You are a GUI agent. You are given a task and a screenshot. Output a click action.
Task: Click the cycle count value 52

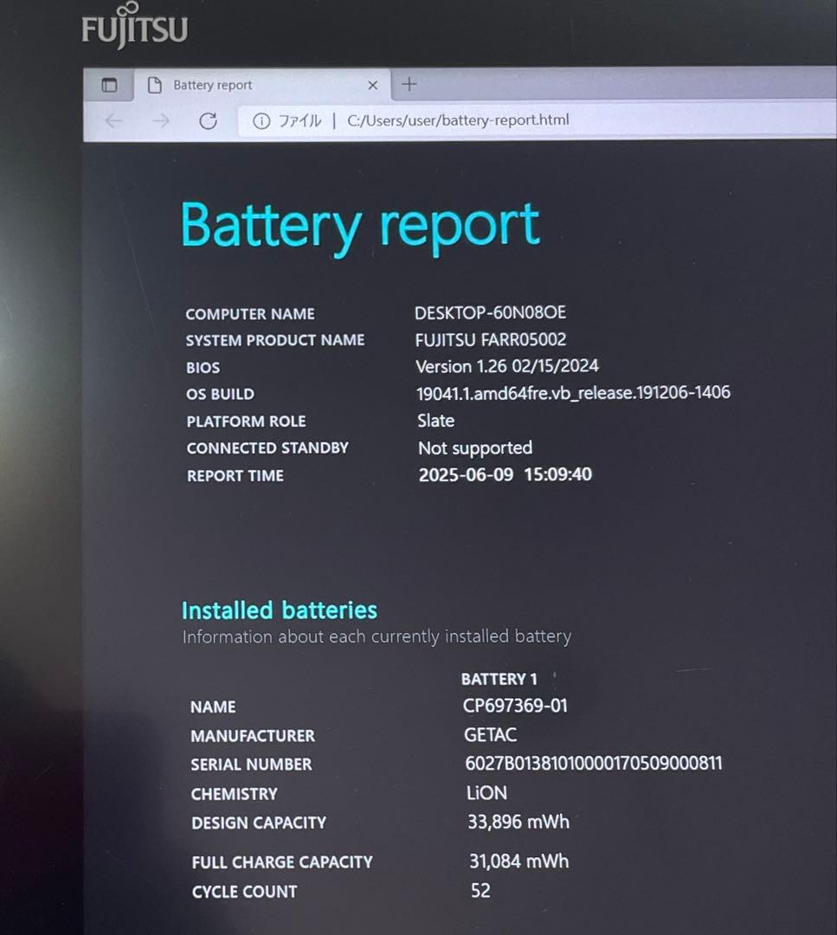point(480,891)
